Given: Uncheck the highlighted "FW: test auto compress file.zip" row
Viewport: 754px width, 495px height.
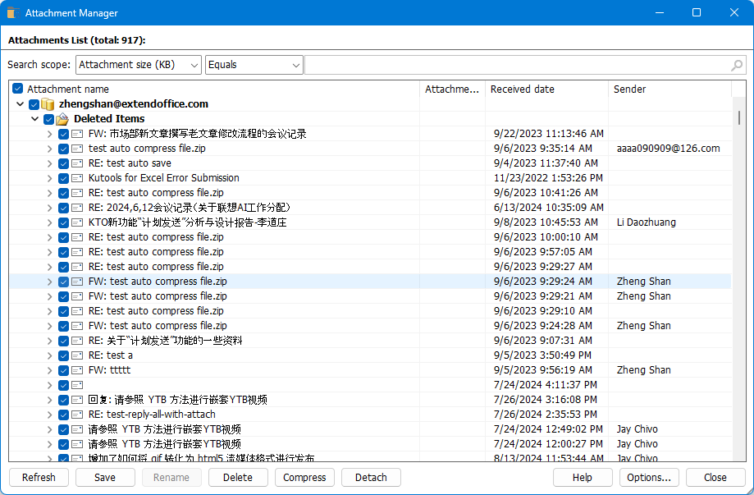Looking at the screenshot, I should pos(63,281).
